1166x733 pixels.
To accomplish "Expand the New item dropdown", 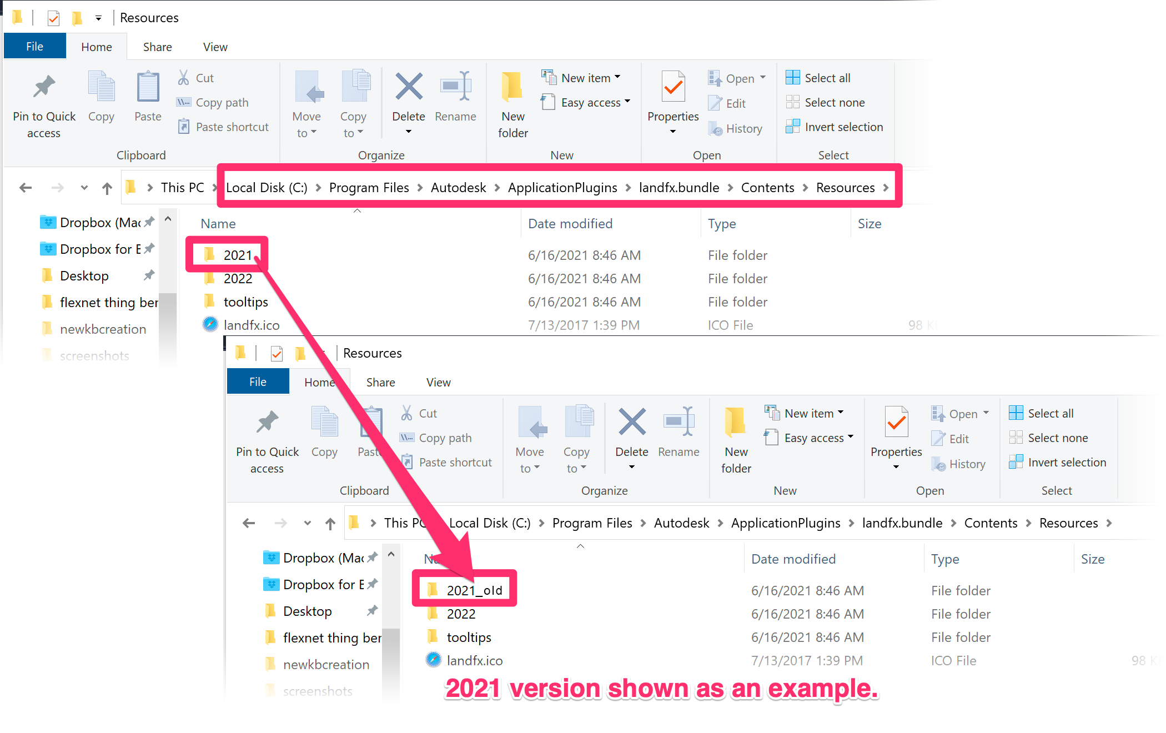I will (x=617, y=78).
